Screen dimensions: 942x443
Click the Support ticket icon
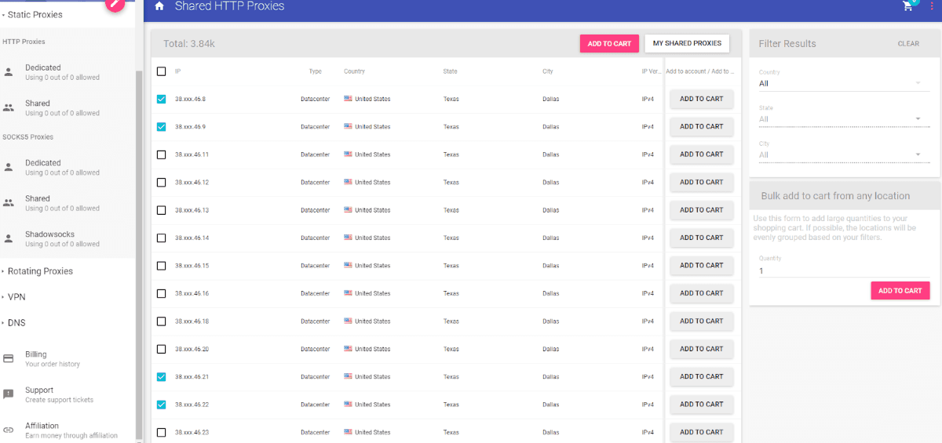coord(9,394)
